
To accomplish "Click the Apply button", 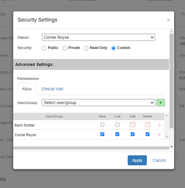I will pyautogui.click(x=137, y=160).
